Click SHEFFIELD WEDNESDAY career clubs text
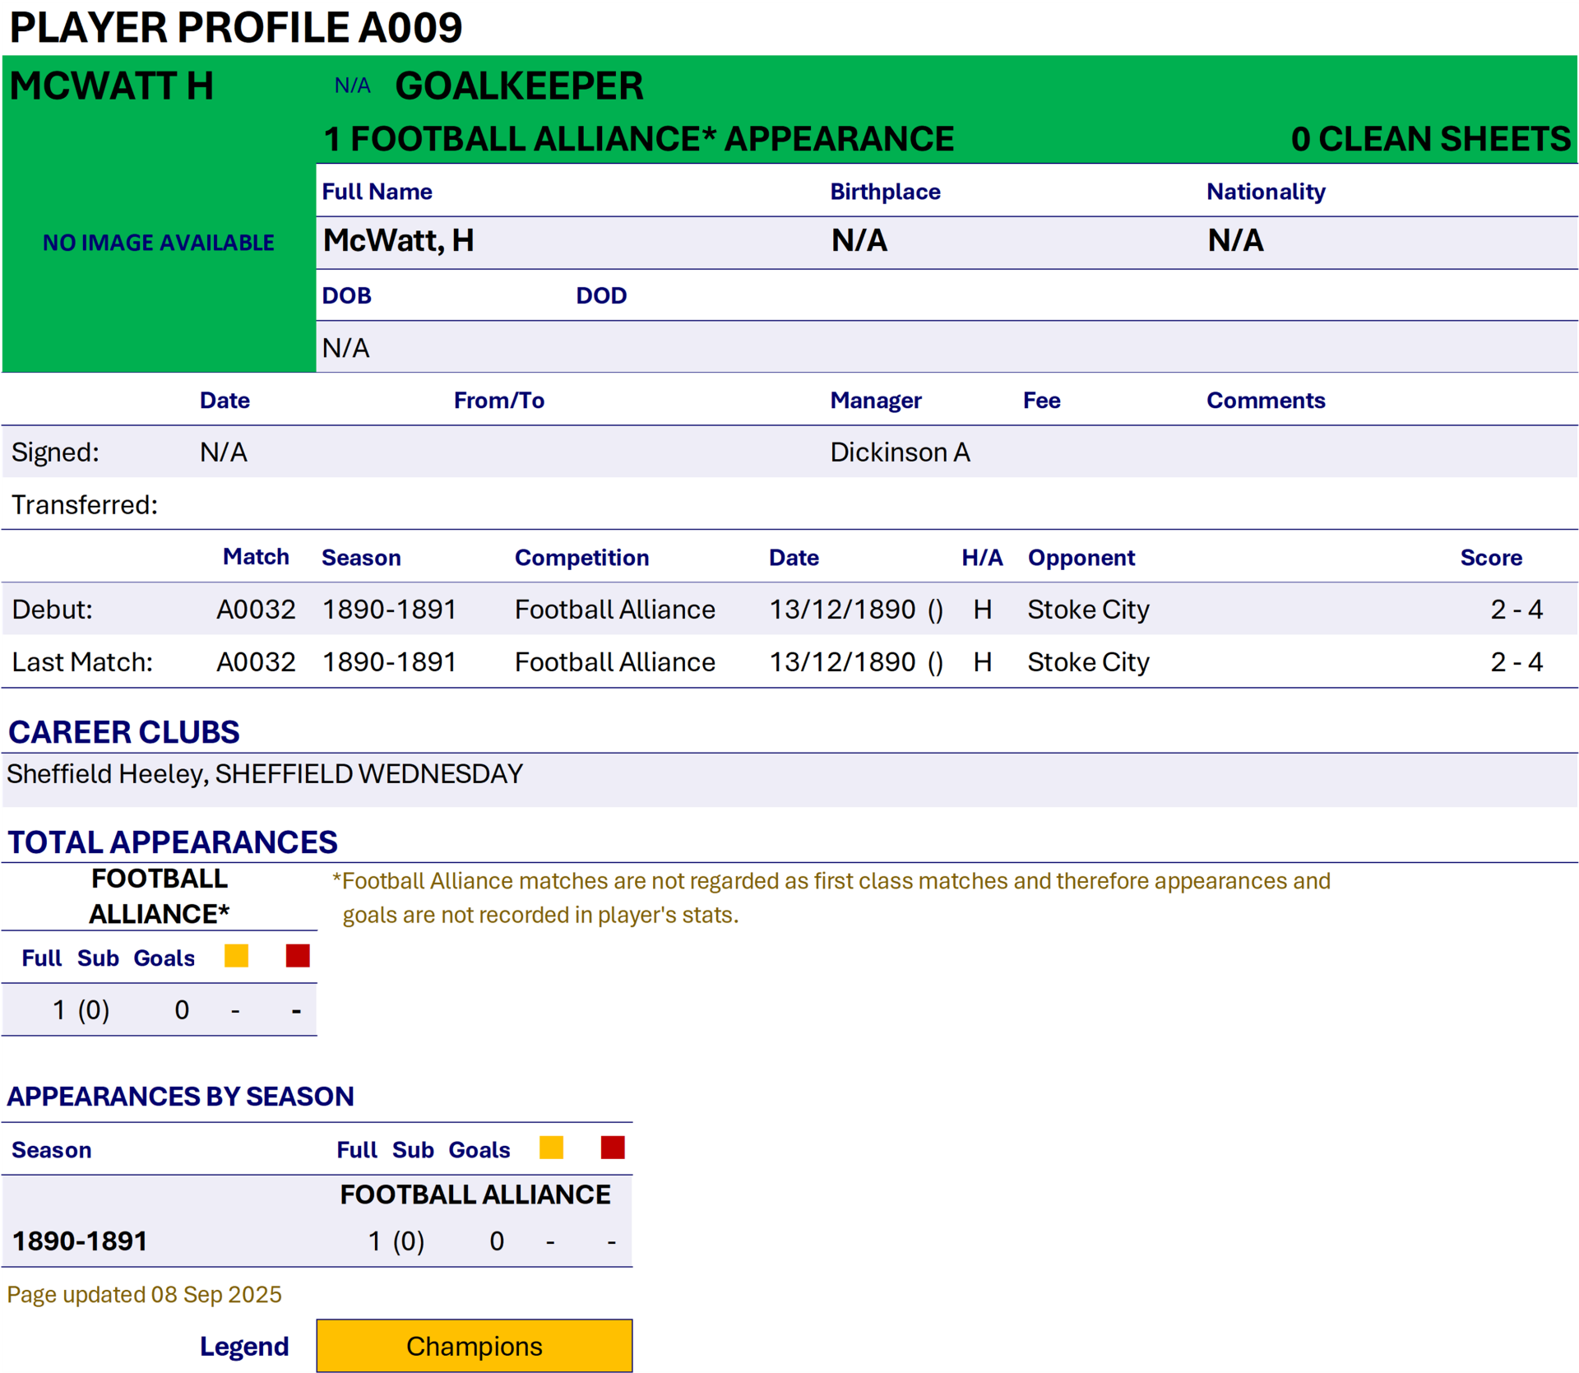The image size is (1579, 1373). tap(368, 774)
